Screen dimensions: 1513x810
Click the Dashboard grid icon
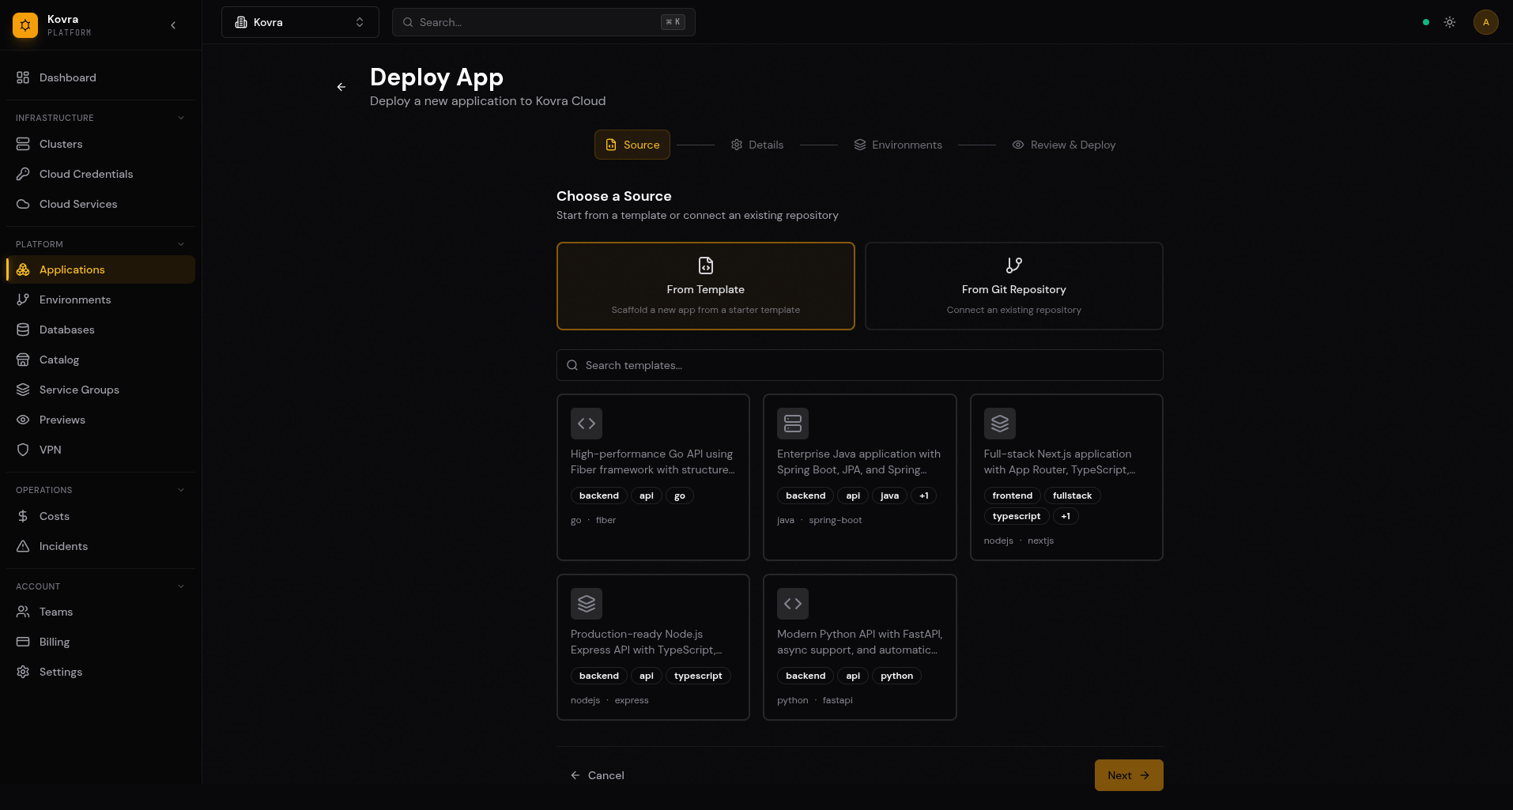(x=23, y=77)
